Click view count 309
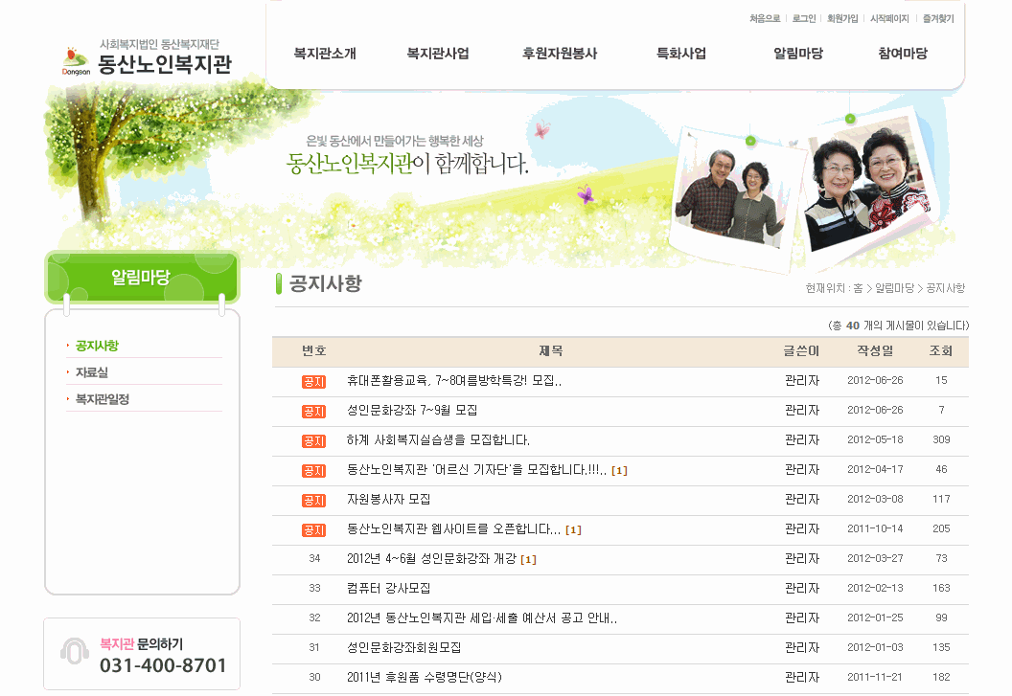The height and width of the screenshot is (696, 1012). [941, 440]
